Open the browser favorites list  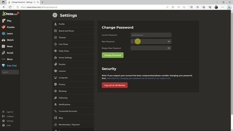[x=197, y=7]
